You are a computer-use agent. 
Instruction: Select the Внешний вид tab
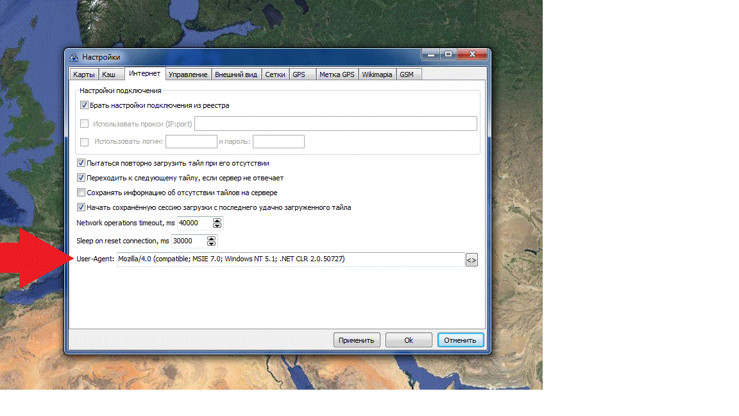pyautogui.click(x=236, y=74)
